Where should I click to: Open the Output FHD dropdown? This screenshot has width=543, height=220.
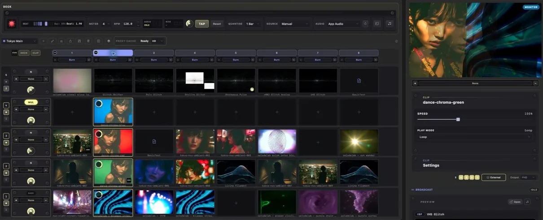point(528,177)
